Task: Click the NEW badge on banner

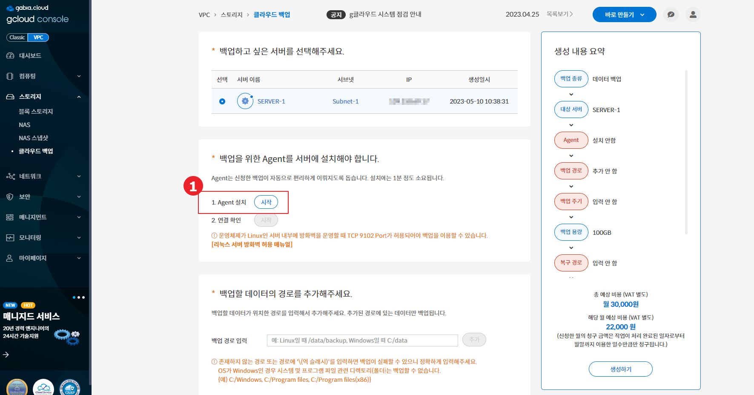Action: click(x=11, y=305)
